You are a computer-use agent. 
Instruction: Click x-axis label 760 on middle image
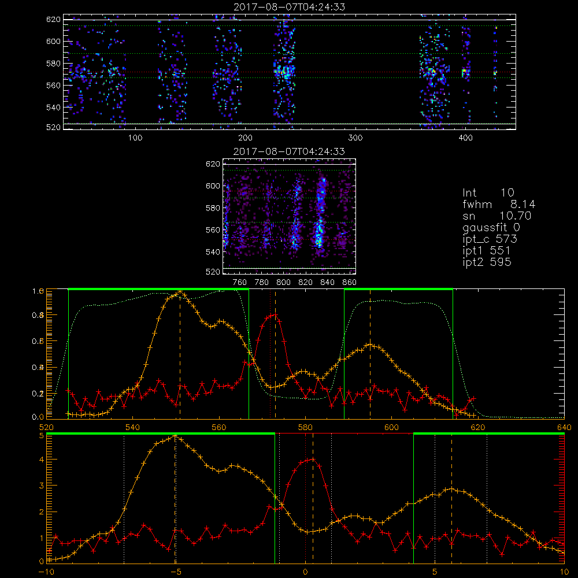pyautogui.click(x=240, y=283)
